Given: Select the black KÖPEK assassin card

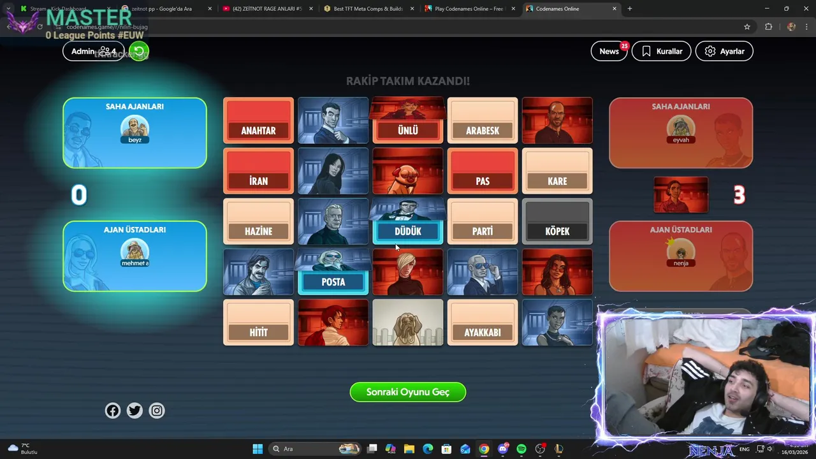Looking at the screenshot, I should pos(557,221).
